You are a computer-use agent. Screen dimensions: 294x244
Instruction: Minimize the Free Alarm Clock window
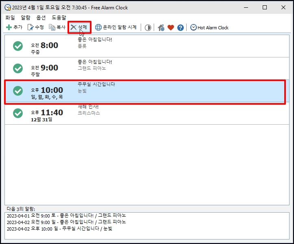[x=246, y=7]
